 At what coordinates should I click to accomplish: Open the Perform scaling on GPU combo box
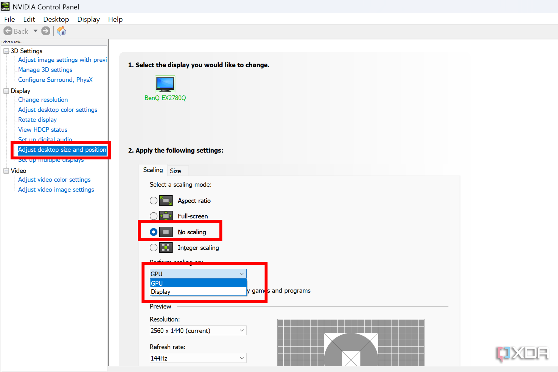click(x=198, y=274)
